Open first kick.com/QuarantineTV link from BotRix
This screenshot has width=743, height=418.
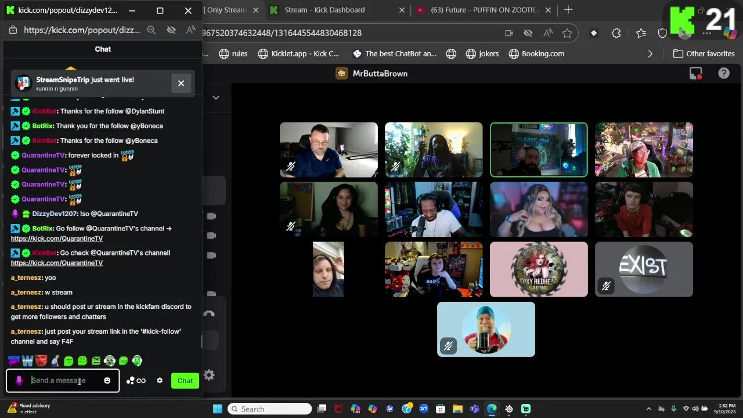pyautogui.click(x=56, y=239)
